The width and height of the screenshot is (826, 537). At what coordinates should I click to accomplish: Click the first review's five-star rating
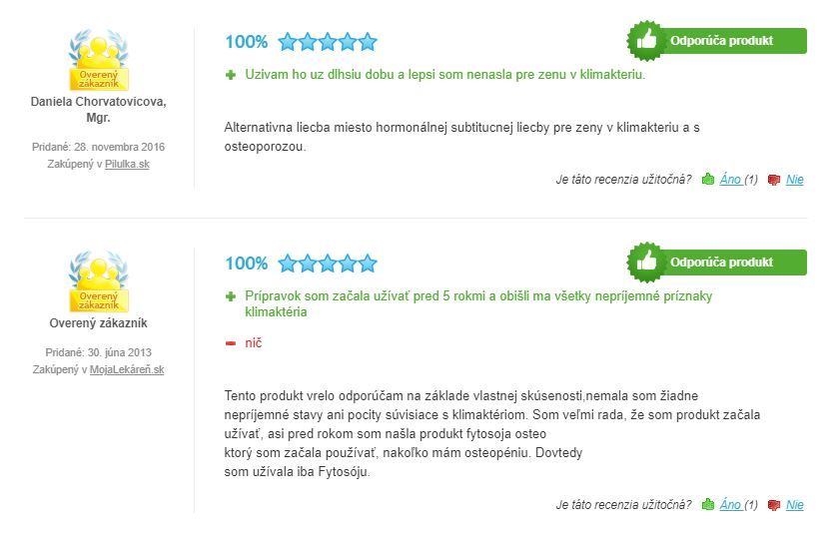point(328,42)
